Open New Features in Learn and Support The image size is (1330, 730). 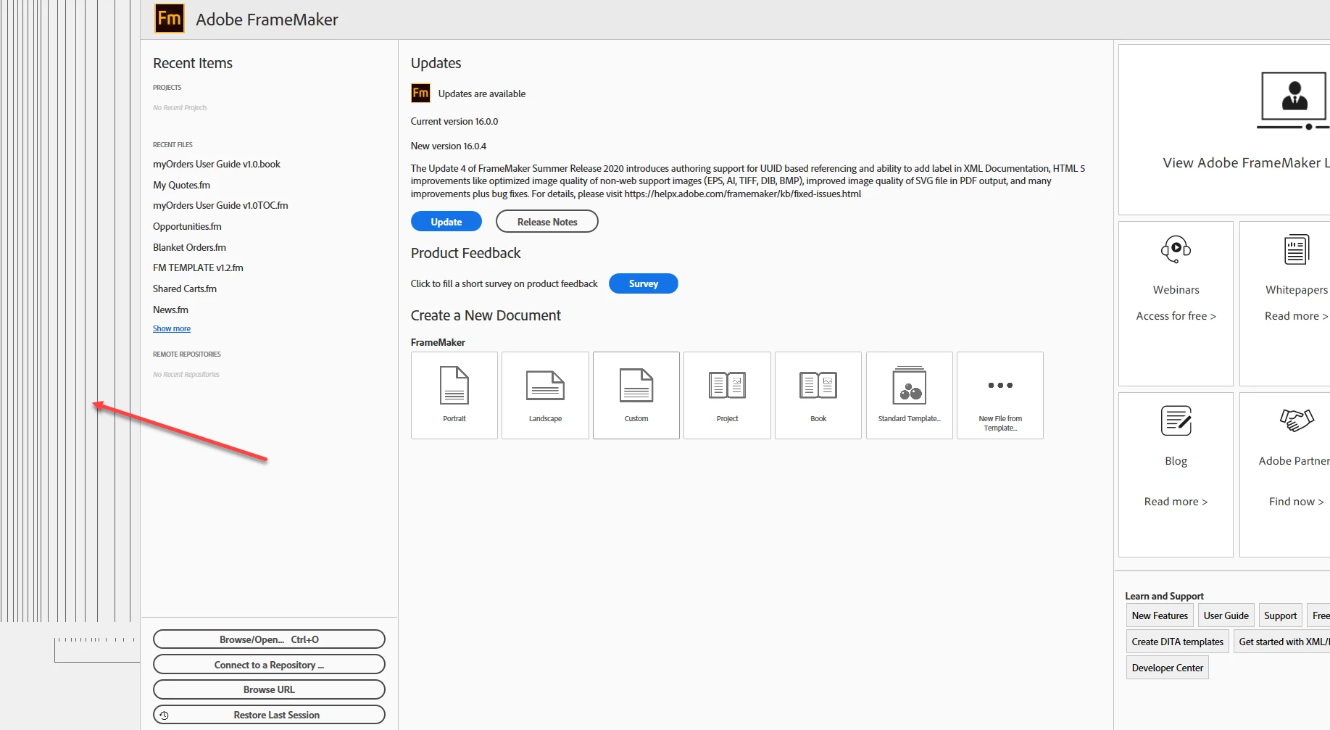[x=1160, y=615]
